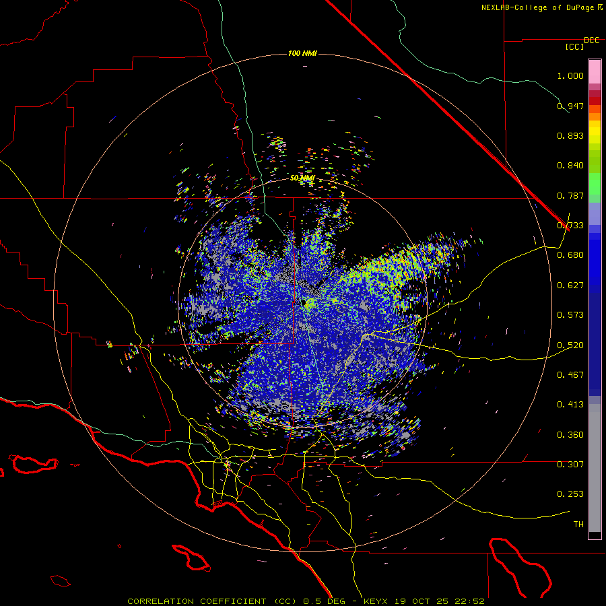
Task: Select the 0.947 legend value
Action: tap(570, 106)
